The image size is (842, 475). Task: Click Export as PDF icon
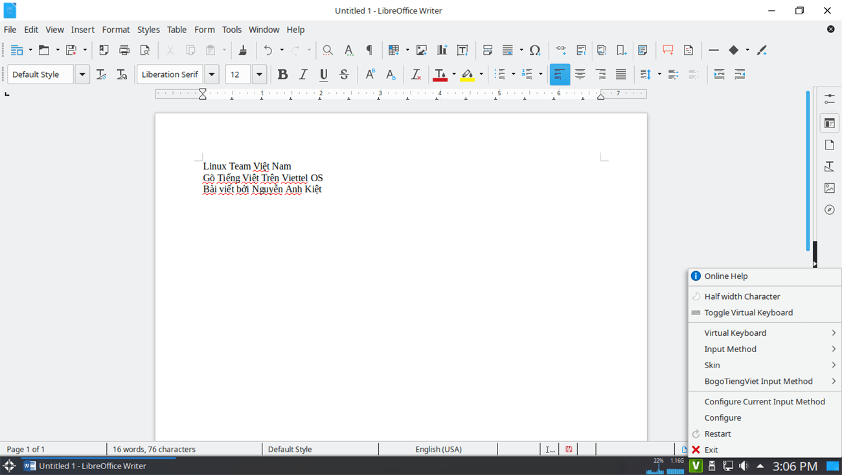[x=104, y=50]
